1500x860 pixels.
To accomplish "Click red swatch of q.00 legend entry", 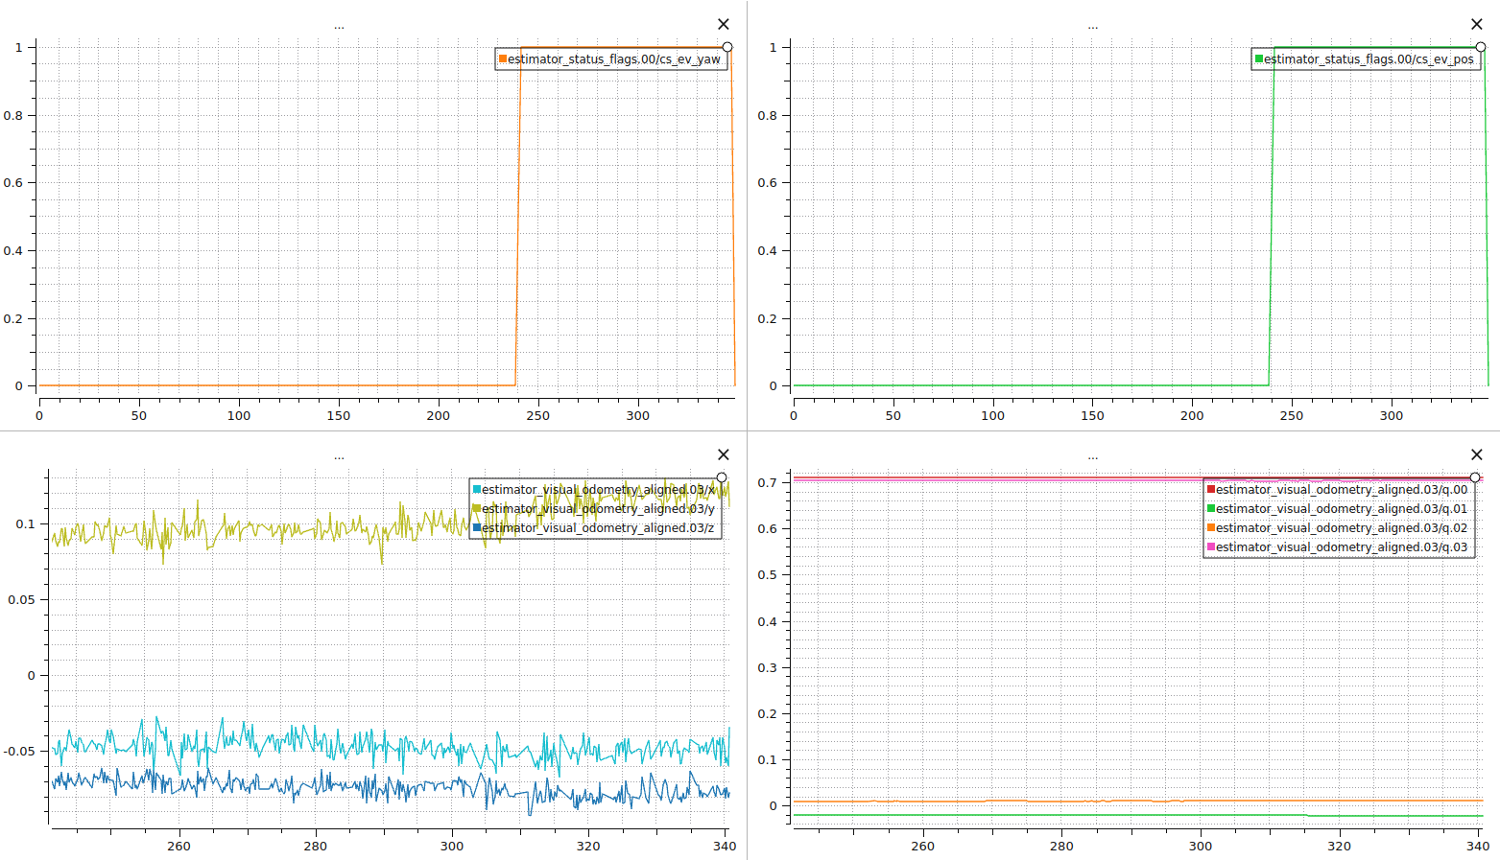I will click(x=1211, y=490).
